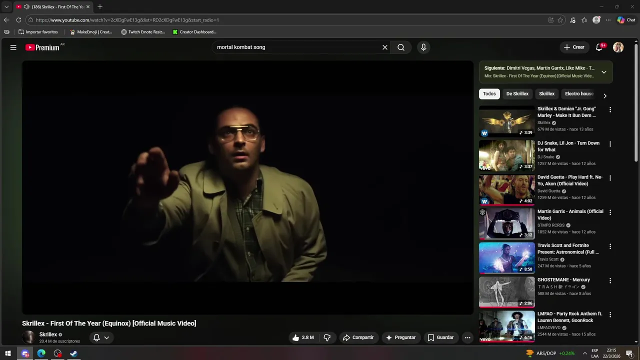Open Turn Down for What thumbnail
The height and width of the screenshot is (360, 640).
point(507,155)
